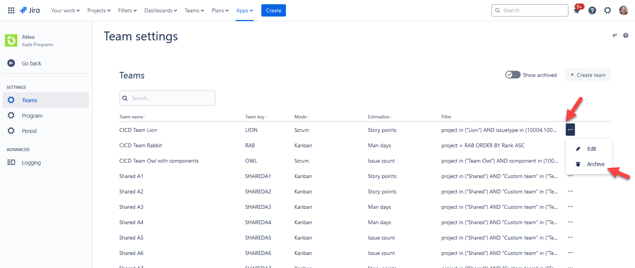Screen dimensions: 635x268
Task: Open the Apps dropdown menu
Action: (x=244, y=10)
